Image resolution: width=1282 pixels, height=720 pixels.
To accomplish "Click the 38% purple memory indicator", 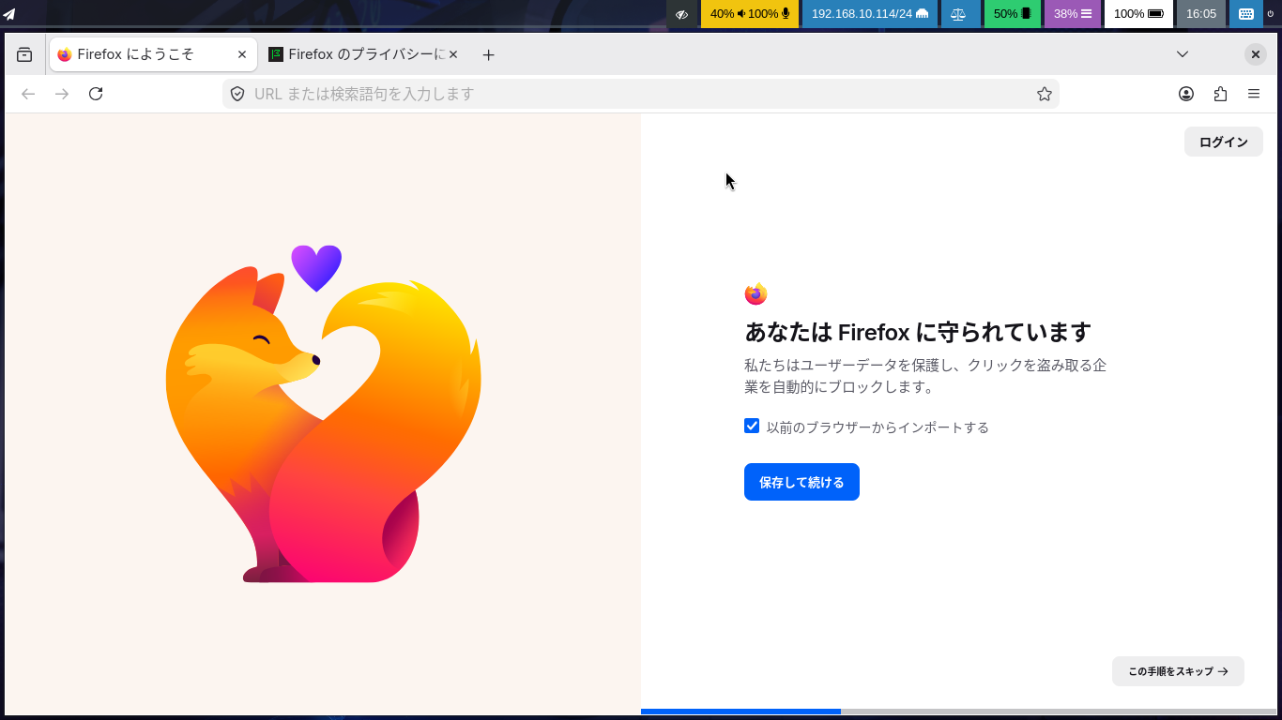I will tap(1073, 14).
